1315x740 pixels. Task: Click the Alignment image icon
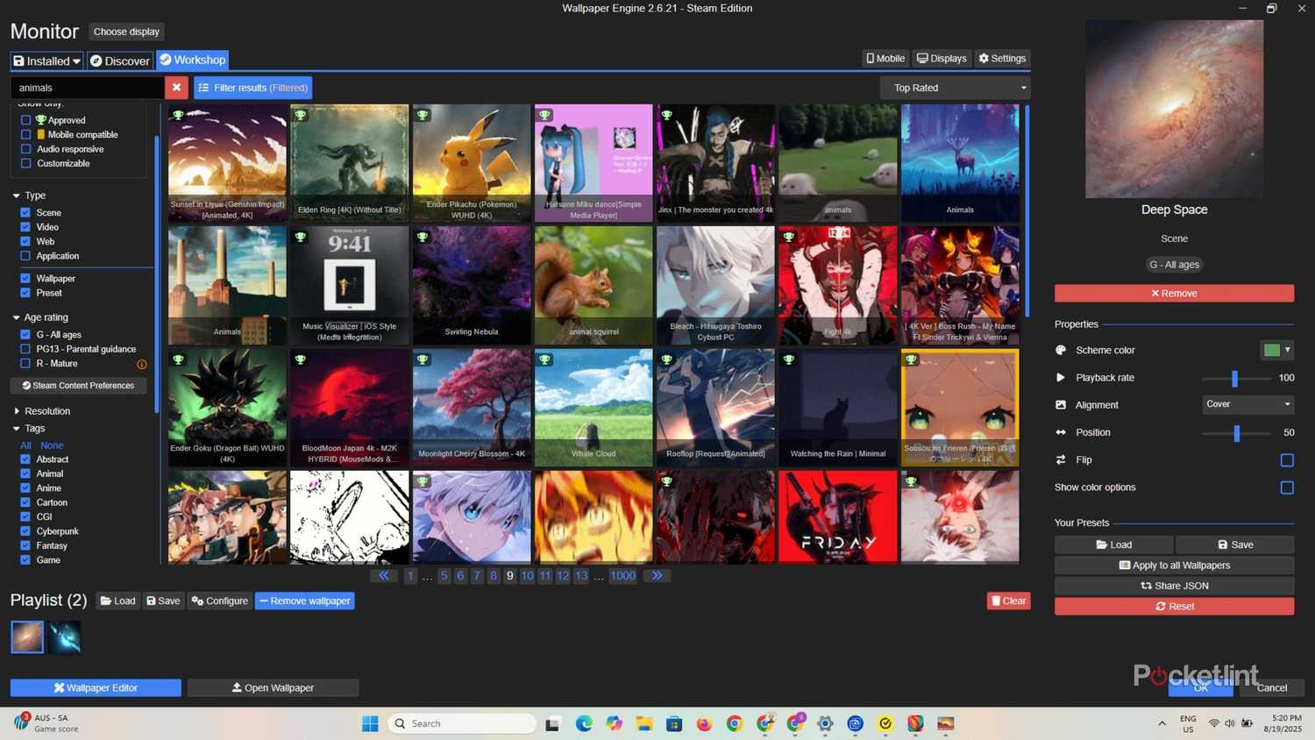1062,404
